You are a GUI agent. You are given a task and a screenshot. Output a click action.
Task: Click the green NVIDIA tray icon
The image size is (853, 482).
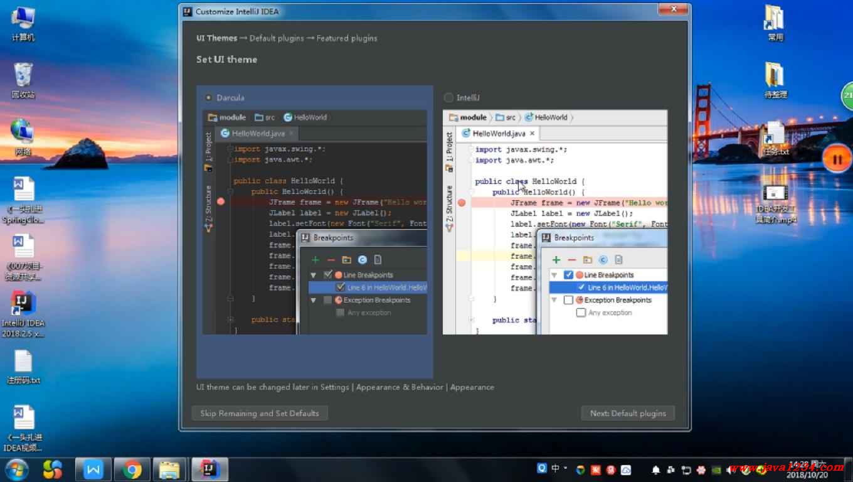716,469
